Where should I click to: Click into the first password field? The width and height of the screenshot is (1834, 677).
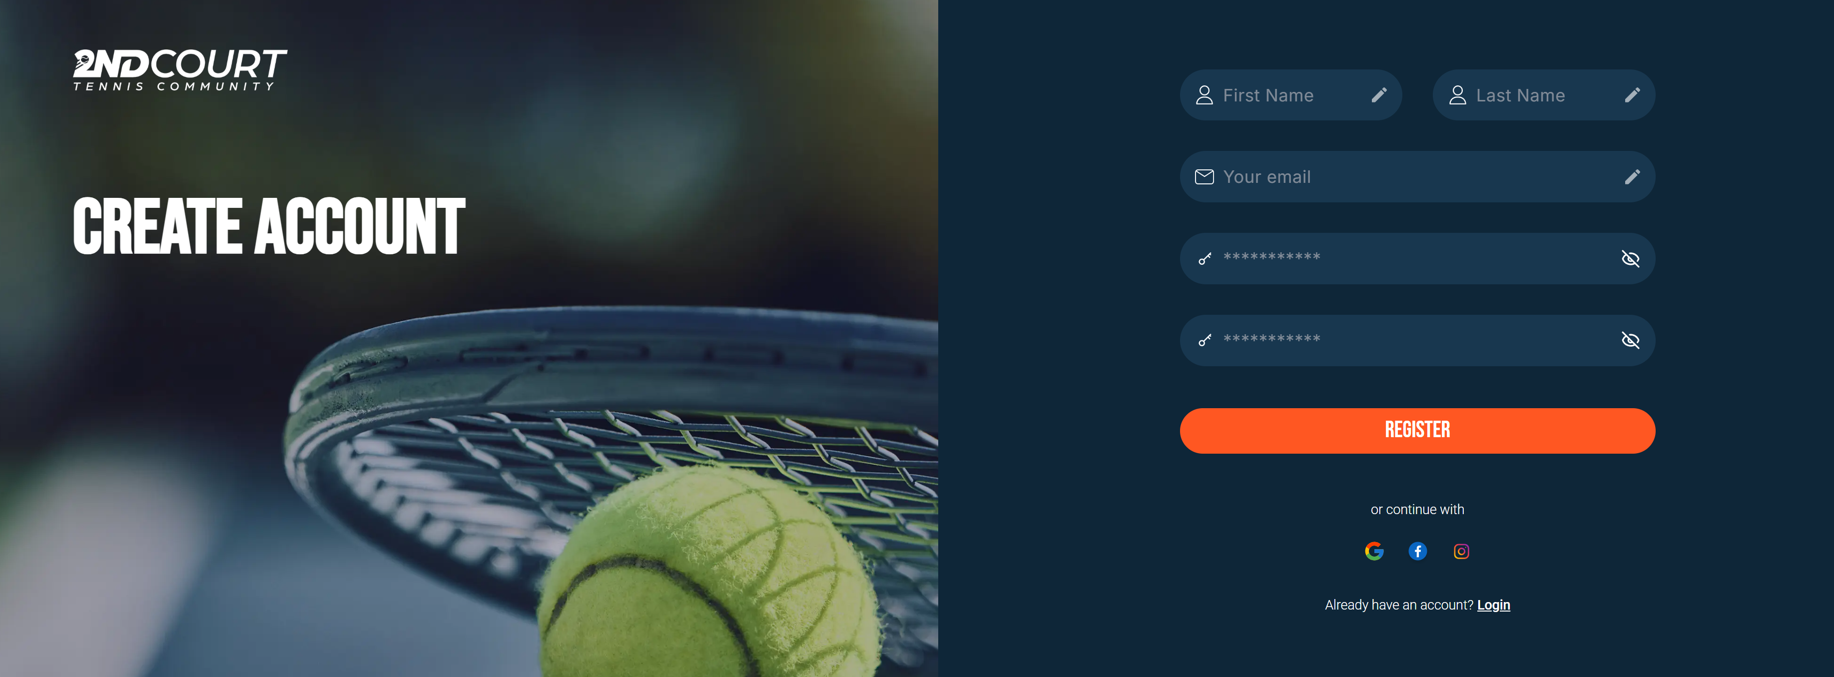click(1417, 258)
